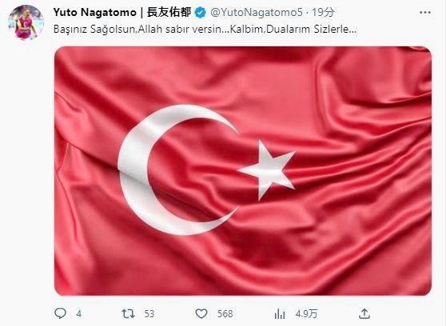Viewport: 446px width, 326px height.
Task: Like the tweet with the heart icon
Action: point(201,313)
